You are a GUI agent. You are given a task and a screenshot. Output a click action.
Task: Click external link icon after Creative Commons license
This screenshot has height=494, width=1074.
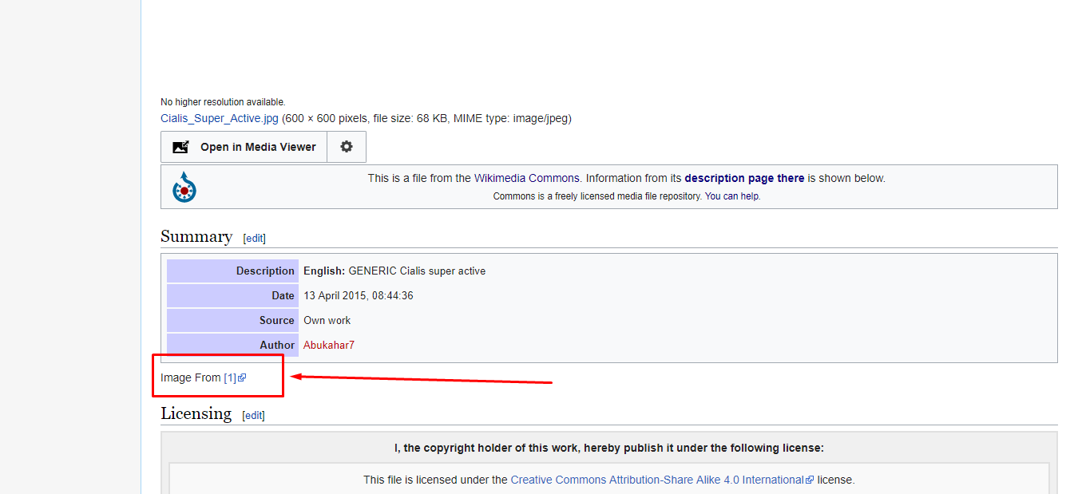[x=810, y=480]
